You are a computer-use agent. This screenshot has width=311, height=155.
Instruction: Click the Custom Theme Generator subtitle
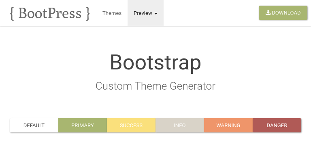[155, 86]
